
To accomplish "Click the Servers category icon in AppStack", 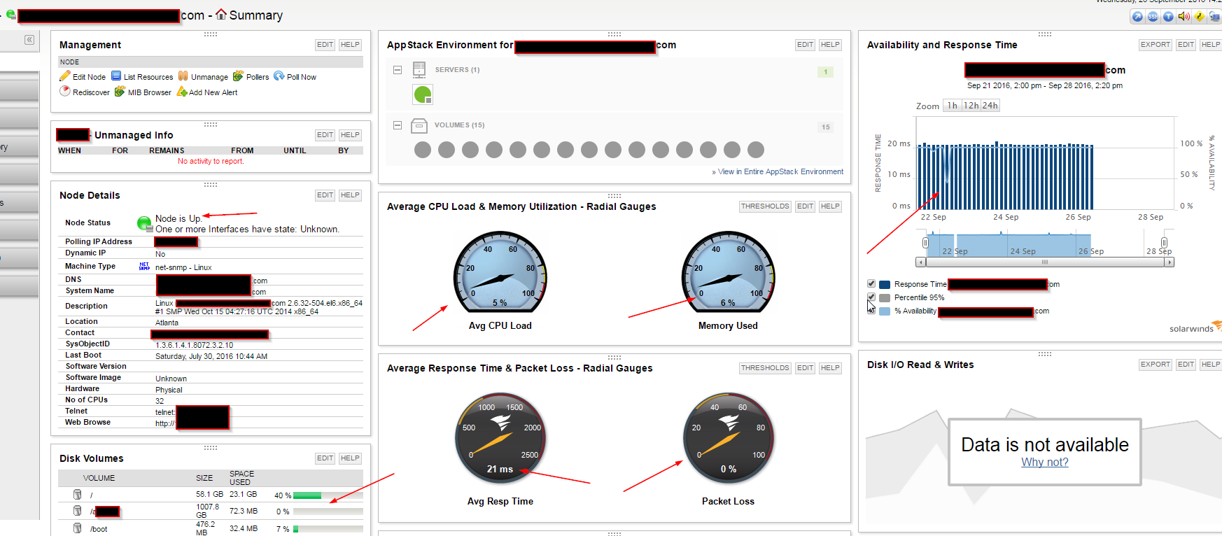I will (419, 69).
